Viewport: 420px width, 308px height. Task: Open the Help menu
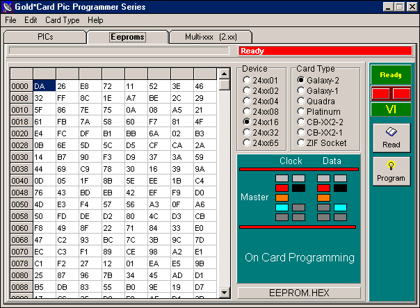click(95, 20)
